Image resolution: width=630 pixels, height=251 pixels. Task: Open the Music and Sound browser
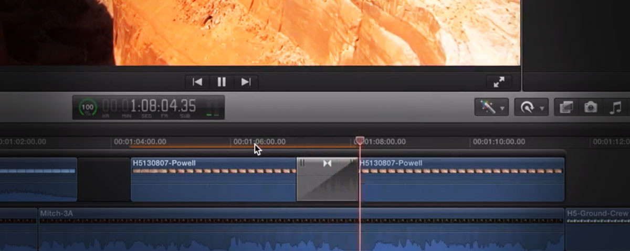(x=615, y=108)
